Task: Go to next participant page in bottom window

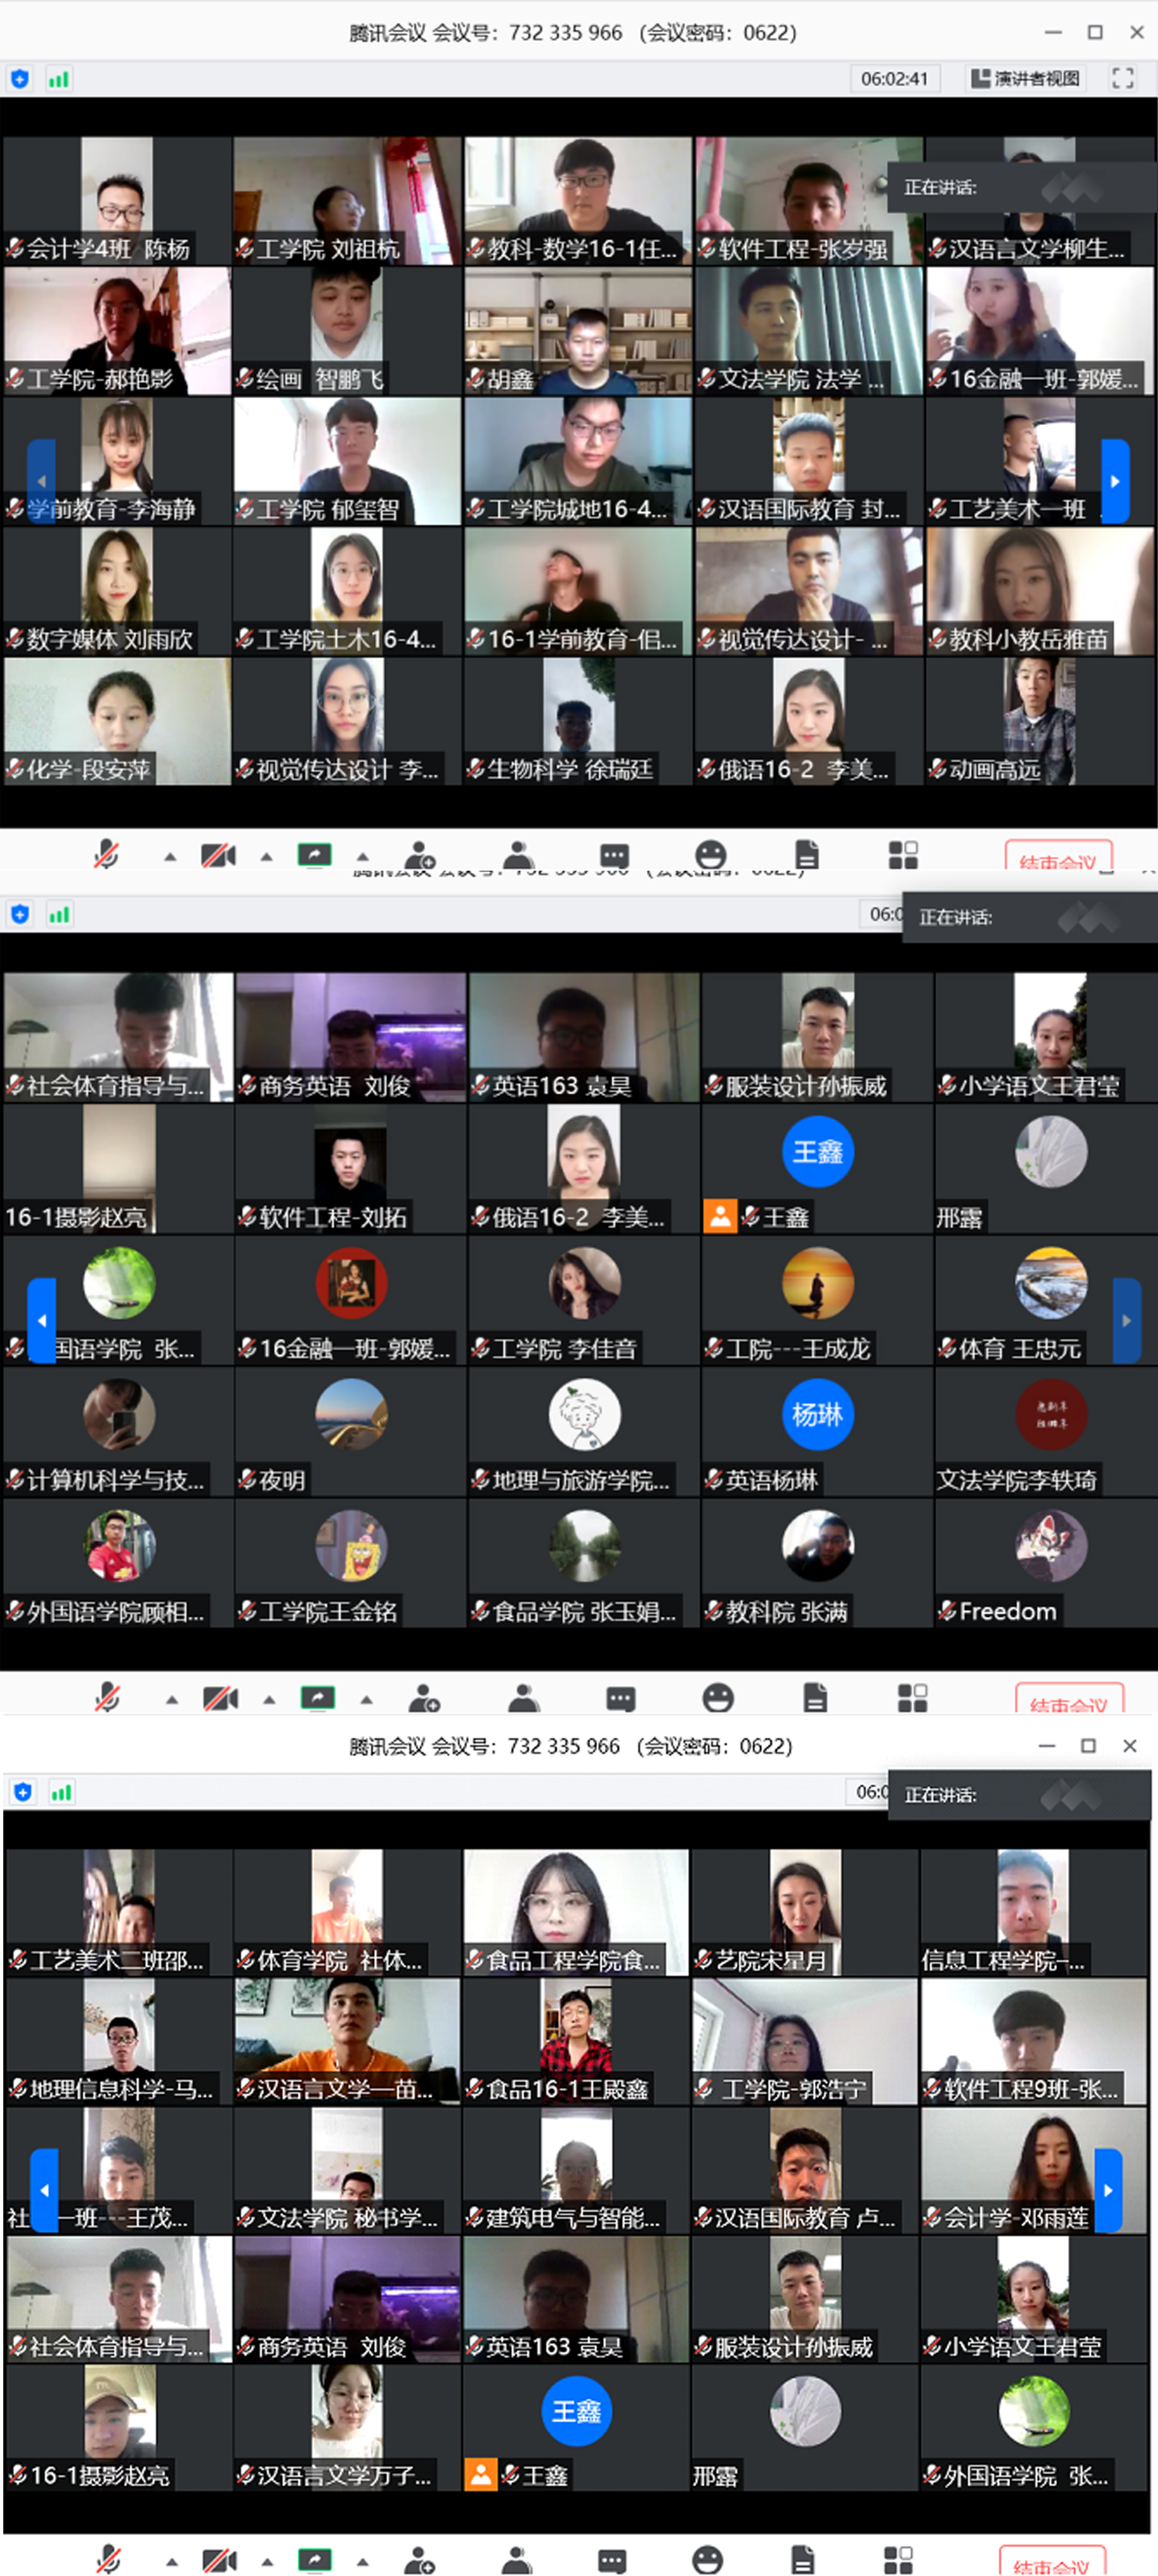Action: pos(1108,2190)
